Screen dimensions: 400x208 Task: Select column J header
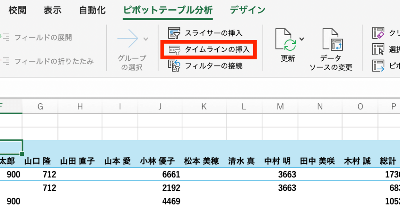click(x=160, y=106)
